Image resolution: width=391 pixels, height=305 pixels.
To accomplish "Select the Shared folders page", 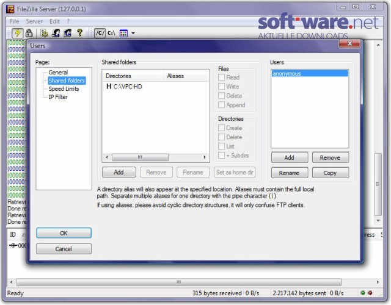I will [67, 81].
